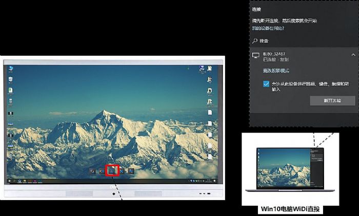359x216 pixels.
Task: Click the floating toolbar icon right of the red box
Action: coord(123,171)
